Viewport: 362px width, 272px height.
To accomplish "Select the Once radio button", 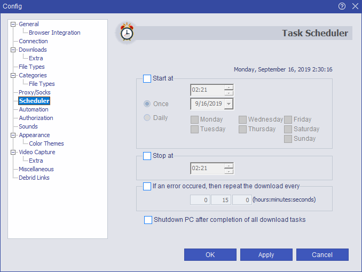I will click(x=147, y=104).
